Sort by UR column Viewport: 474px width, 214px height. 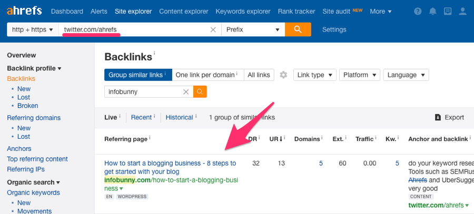pyautogui.click(x=276, y=139)
